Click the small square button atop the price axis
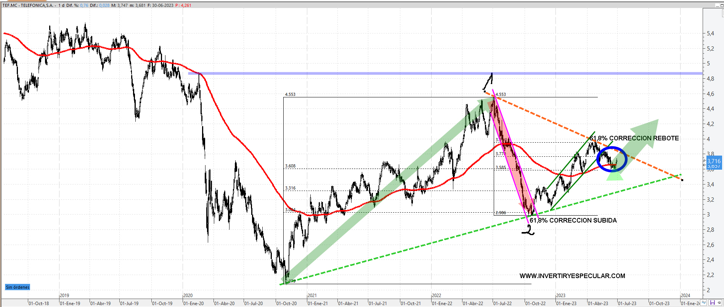 click(x=722, y=13)
